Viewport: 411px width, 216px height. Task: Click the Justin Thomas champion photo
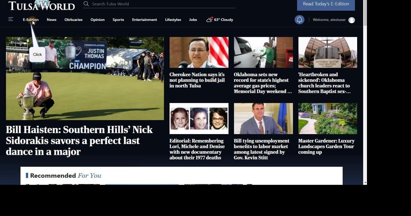85,78
